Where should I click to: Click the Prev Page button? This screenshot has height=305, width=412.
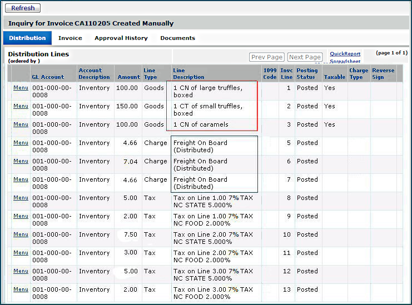click(266, 57)
